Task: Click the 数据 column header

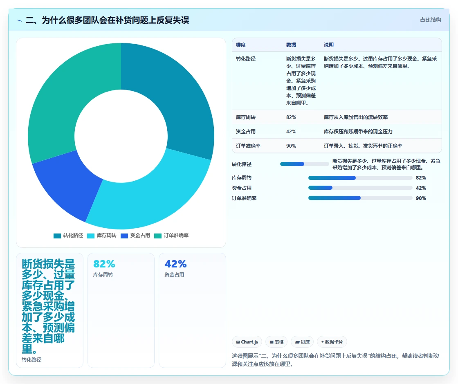Action: click(291, 45)
